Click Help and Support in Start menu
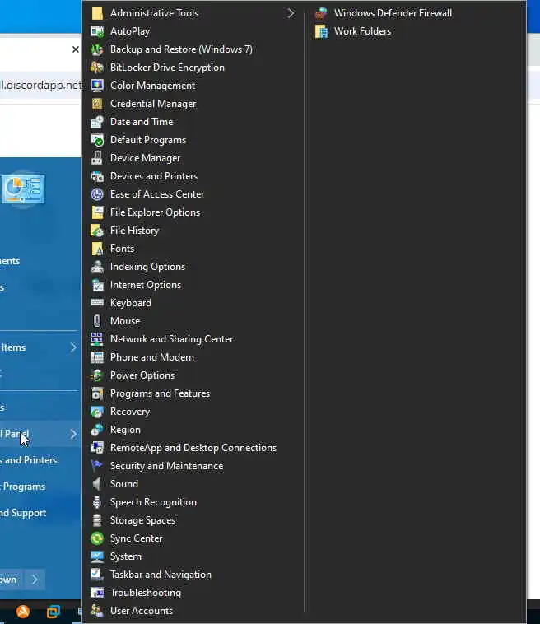540x624 pixels. 23,513
